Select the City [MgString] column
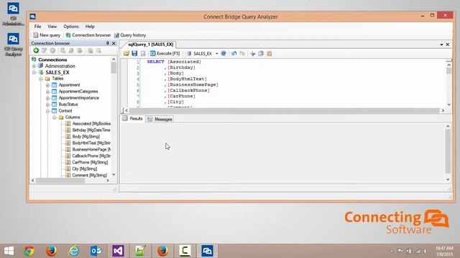460x258 pixels. 85,169
